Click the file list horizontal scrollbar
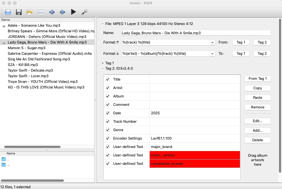 [32, 147]
